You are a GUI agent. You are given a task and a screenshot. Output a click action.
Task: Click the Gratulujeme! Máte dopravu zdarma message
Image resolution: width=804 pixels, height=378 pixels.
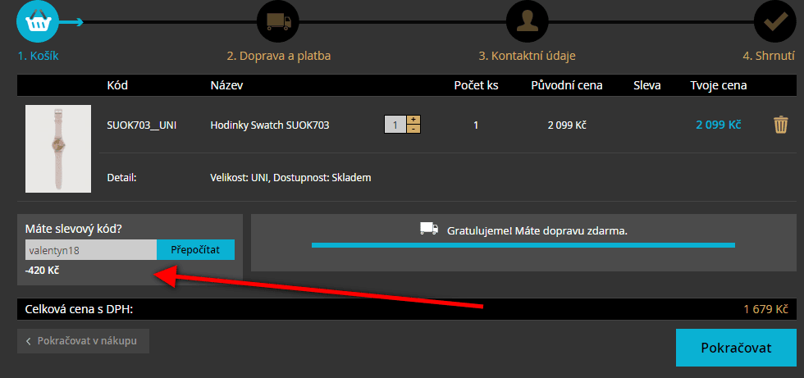(537, 231)
